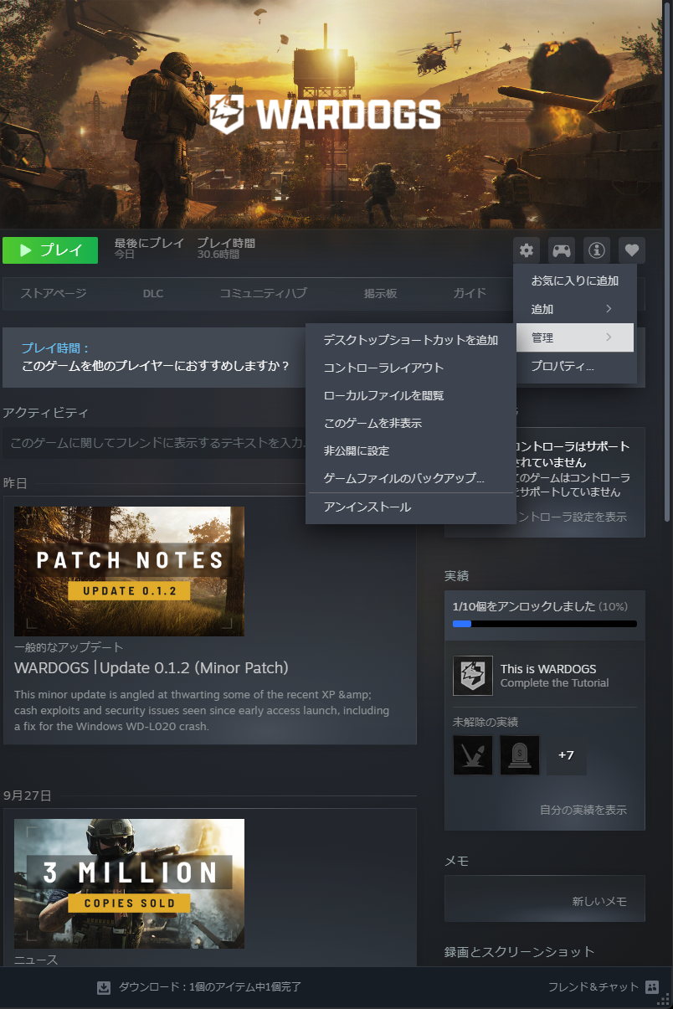
Task: Click the This is WARDOGS achievement title
Action: click(548, 669)
